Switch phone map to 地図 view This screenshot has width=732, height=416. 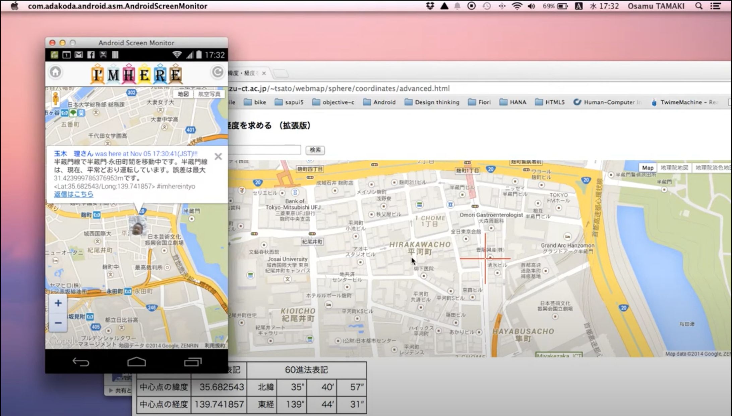183,94
